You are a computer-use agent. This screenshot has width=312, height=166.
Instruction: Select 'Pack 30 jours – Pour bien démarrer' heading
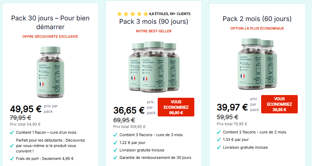point(50,22)
